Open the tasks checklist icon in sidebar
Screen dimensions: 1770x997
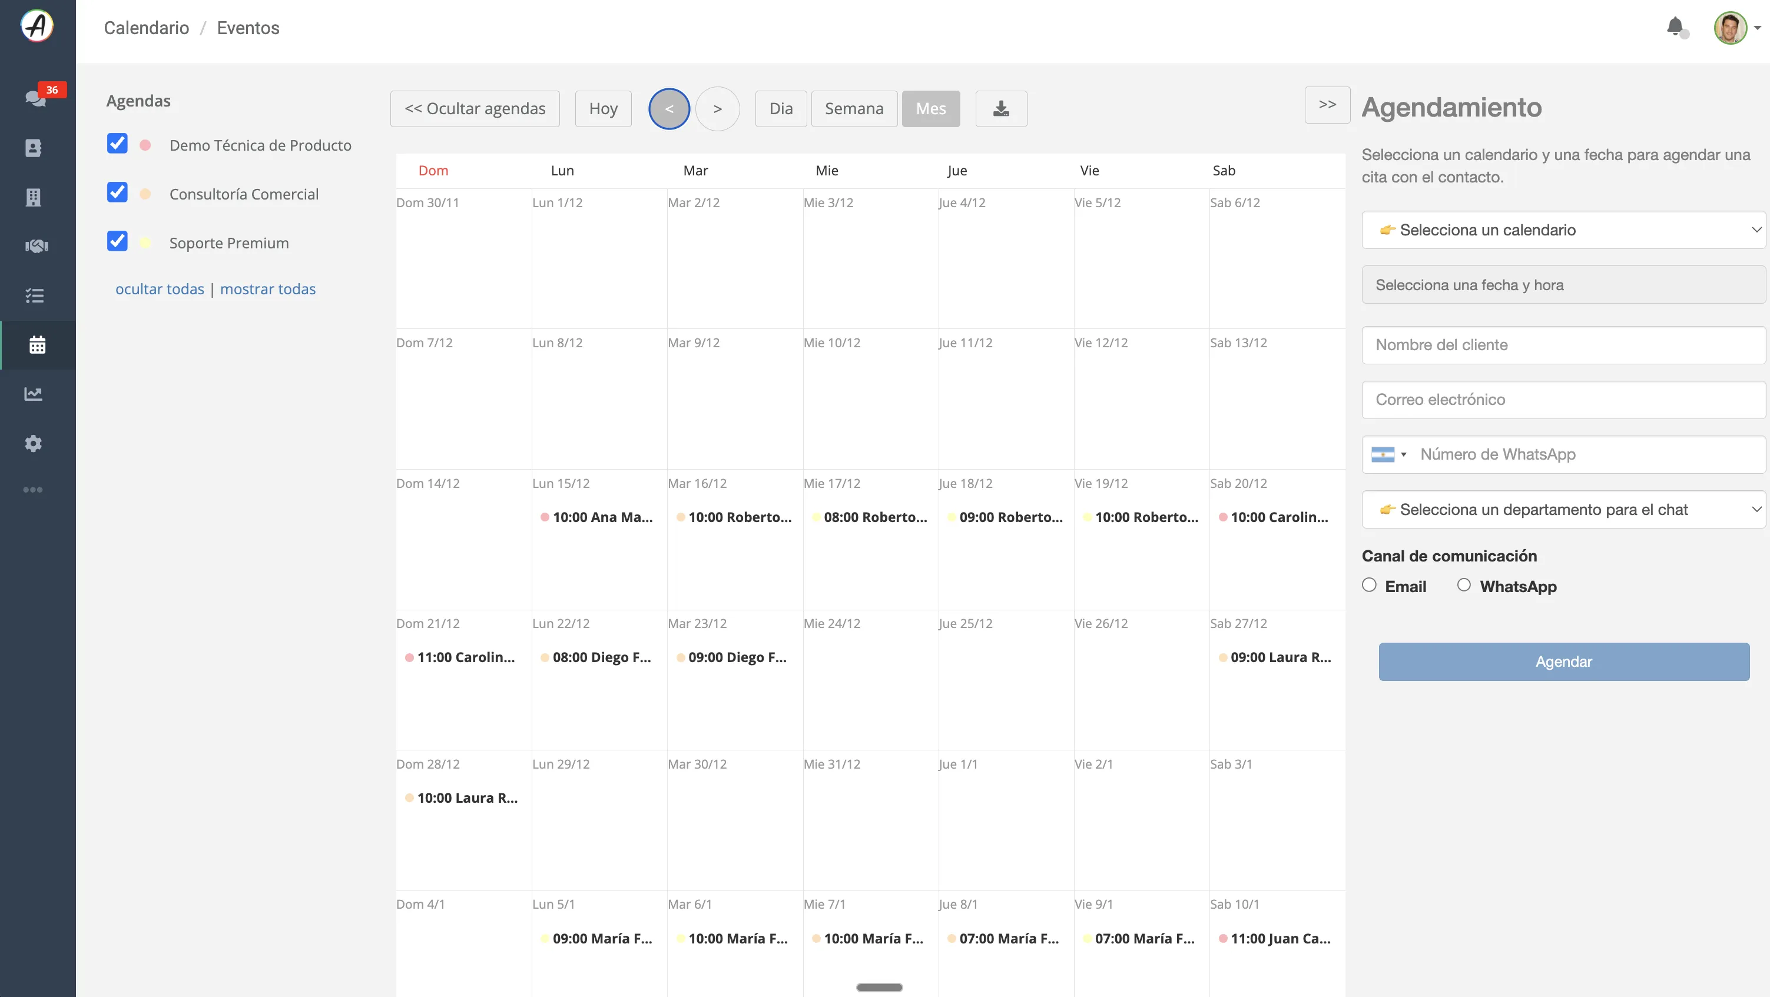coord(34,295)
